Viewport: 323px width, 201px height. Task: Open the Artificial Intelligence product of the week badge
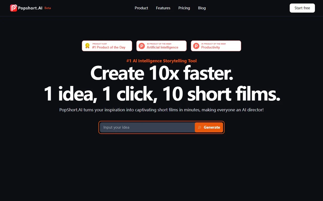[161, 46]
